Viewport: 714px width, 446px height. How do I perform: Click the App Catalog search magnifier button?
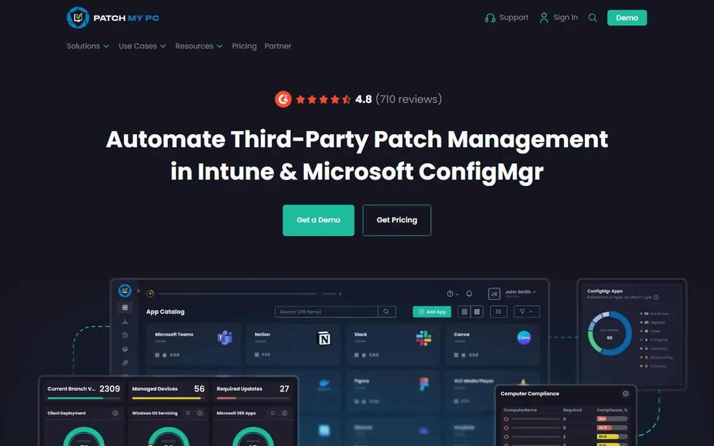click(x=387, y=311)
